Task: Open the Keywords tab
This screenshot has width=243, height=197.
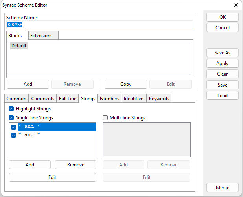Action: (159, 99)
